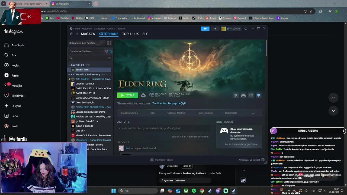Click En Son Çıkan Haberleri Görüntüle

pyautogui.click(x=190, y=136)
